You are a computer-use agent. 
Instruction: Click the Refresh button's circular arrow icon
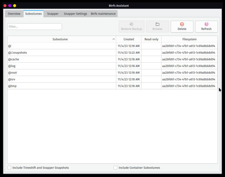pyautogui.click(x=206, y=24)
